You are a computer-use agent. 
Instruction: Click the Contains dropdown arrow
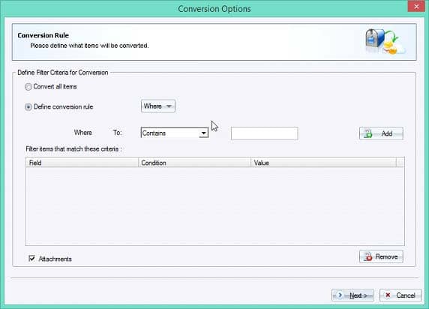[x=203, y=133]
